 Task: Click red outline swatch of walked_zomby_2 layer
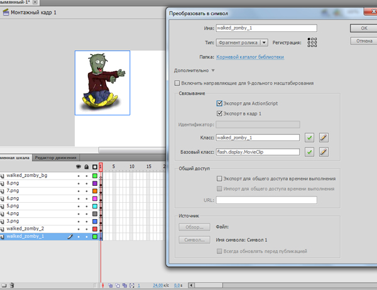point(95,229)
